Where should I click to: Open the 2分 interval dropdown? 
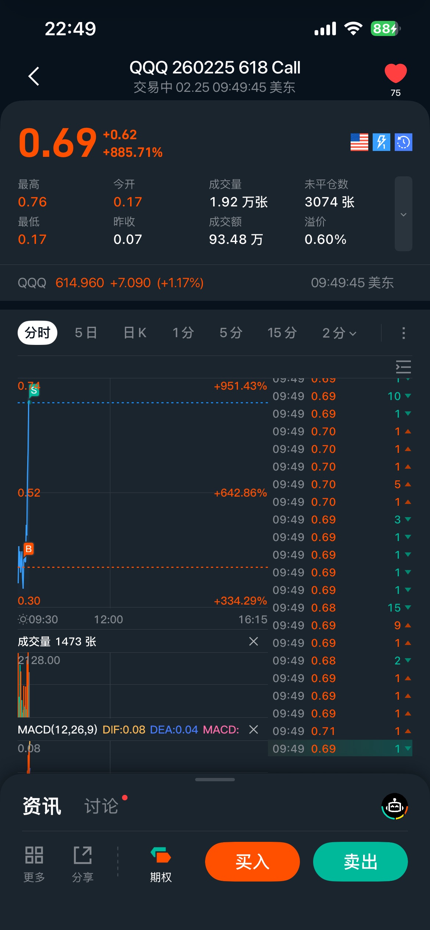tap(339, 333)
